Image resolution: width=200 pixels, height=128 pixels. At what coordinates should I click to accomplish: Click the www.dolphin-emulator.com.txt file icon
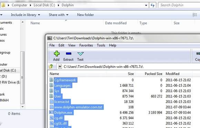pos(51,107)
